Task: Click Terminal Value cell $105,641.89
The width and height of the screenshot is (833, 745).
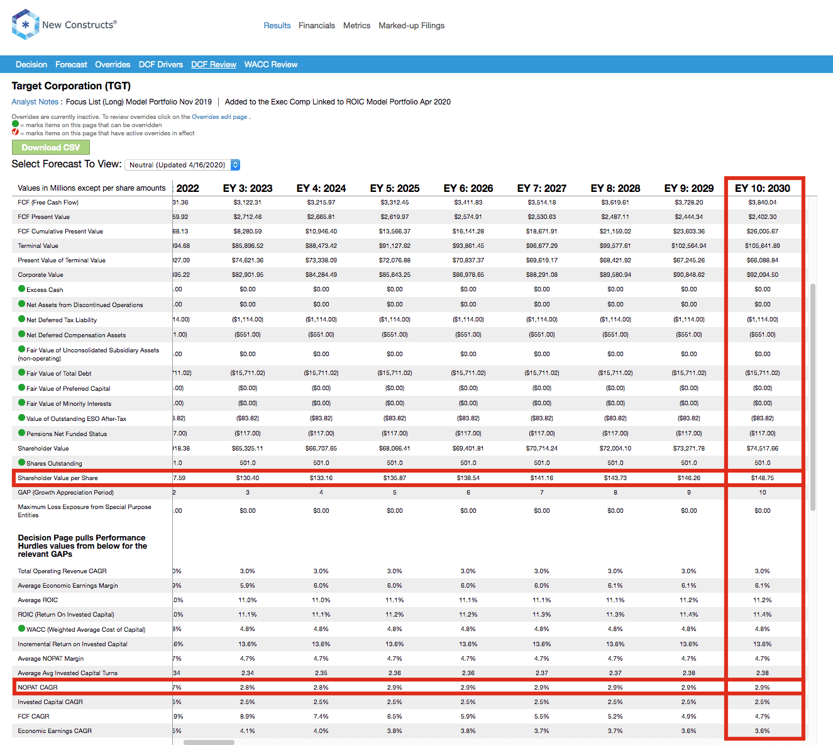Action: point(762,246)
